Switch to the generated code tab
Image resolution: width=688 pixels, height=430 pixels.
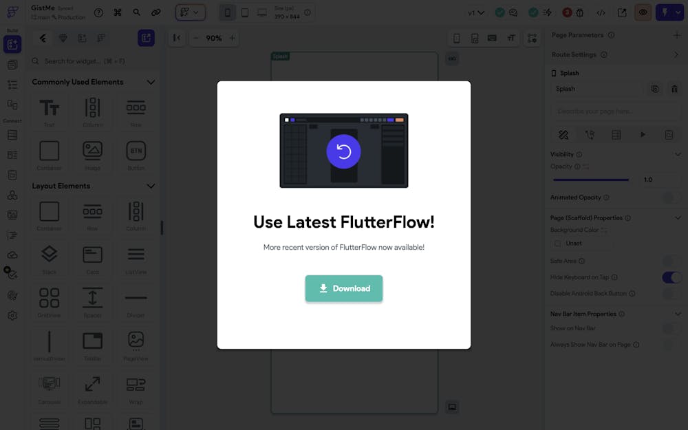click(x=669, y=135)
